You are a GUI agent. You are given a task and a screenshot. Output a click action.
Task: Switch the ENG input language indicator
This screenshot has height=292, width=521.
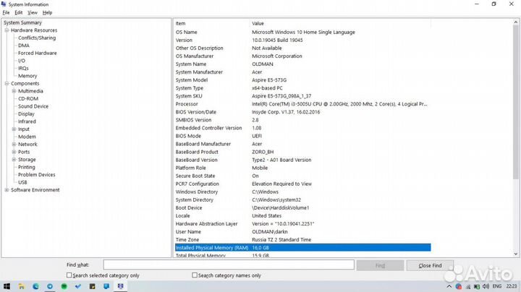pos(497,286)
